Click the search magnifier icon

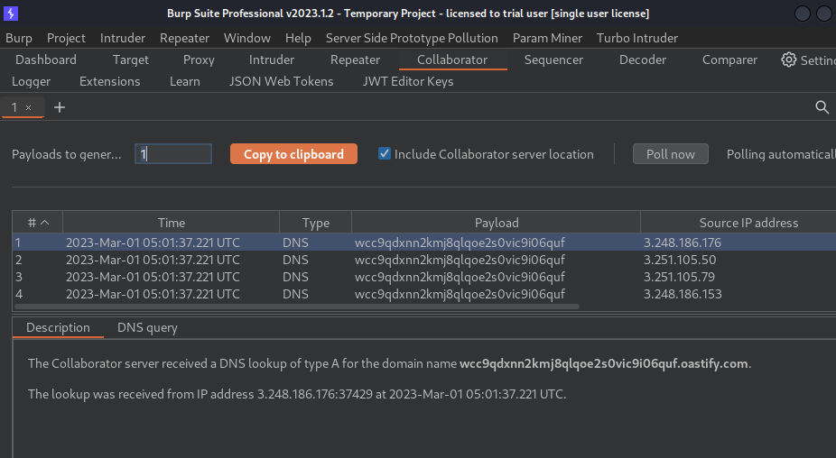[x=822, y=107]
